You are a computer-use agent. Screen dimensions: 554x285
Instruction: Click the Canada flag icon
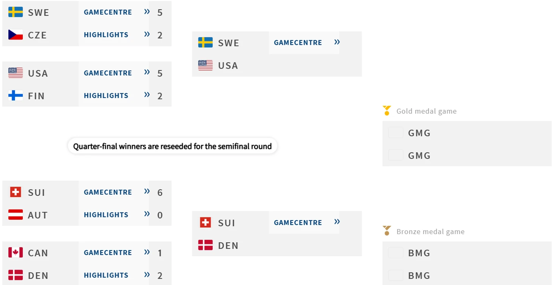[x=16, y=252]
